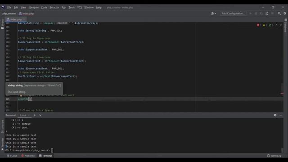
Task: Click index.php breadcrumb in the navigation bar
Action: tap(26, 13)
